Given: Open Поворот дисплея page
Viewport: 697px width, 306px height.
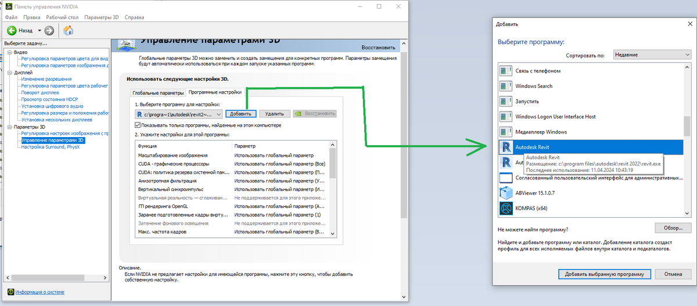Looking at the screenshot, I should (39, 92).
